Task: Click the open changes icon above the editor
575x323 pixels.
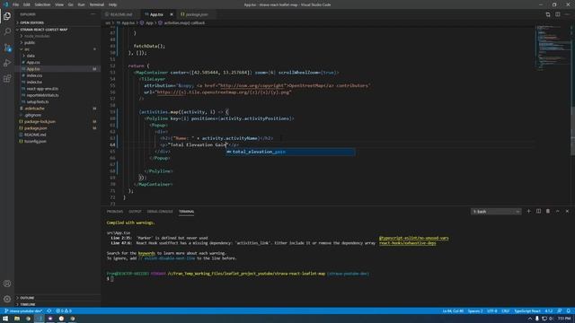Action: [x=548, y=14]
